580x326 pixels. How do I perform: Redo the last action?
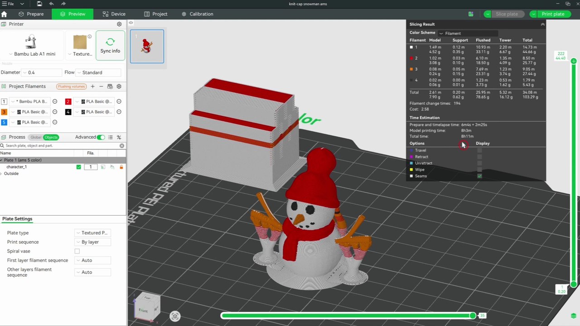63,4
